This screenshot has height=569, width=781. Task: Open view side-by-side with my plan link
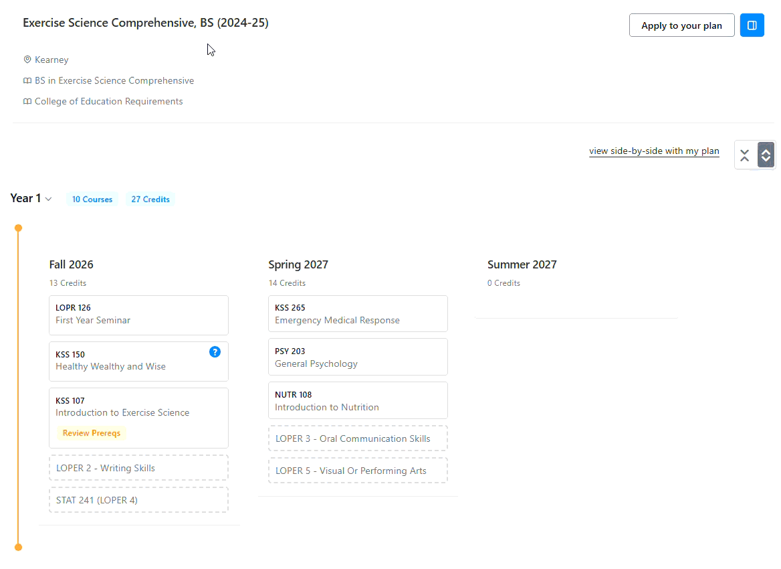click(654, 151)
